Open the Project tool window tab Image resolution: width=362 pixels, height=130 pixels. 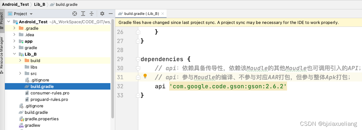(2, 21)
